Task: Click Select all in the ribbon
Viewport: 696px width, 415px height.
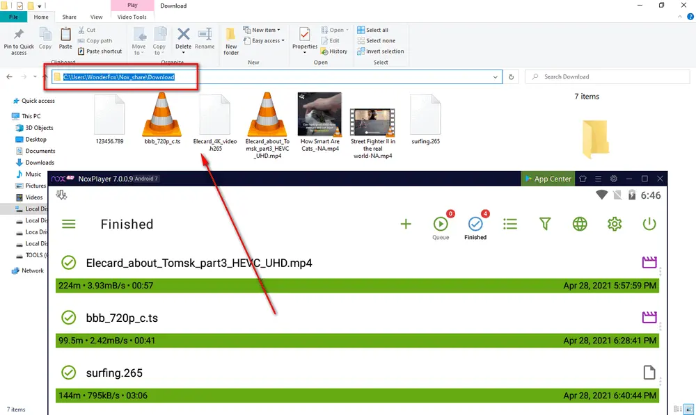Action: pos(373,30)
